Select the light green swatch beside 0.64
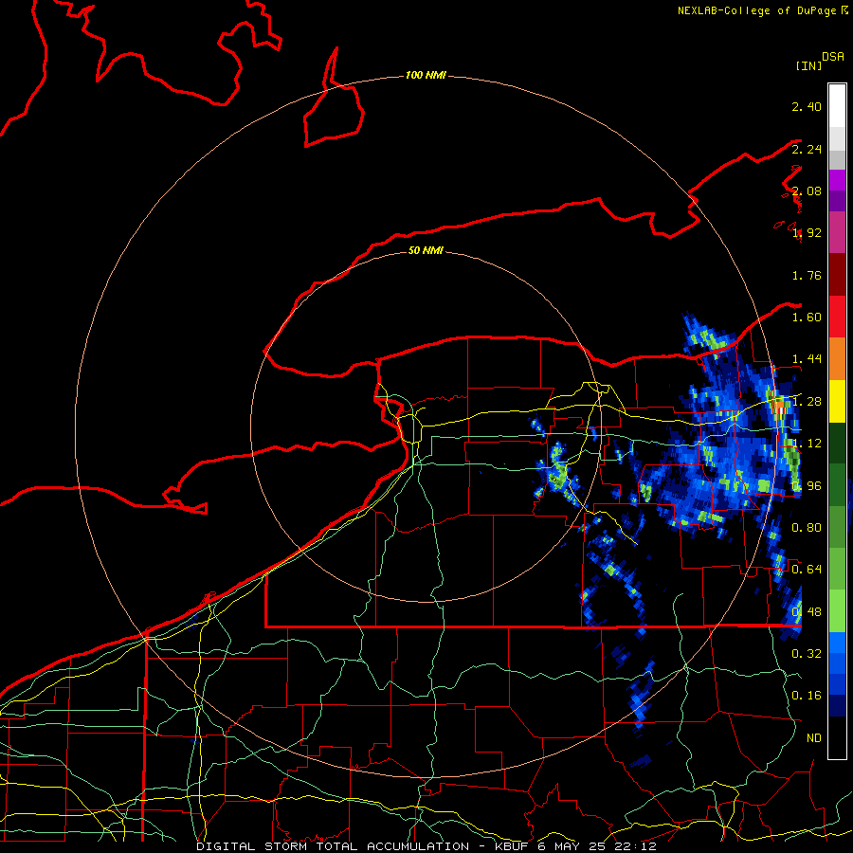 pos(837,569)
